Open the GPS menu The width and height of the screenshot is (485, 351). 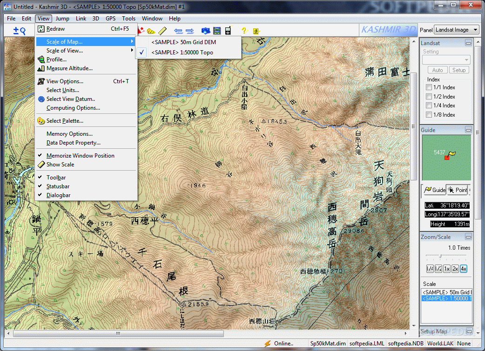[110, 19]
